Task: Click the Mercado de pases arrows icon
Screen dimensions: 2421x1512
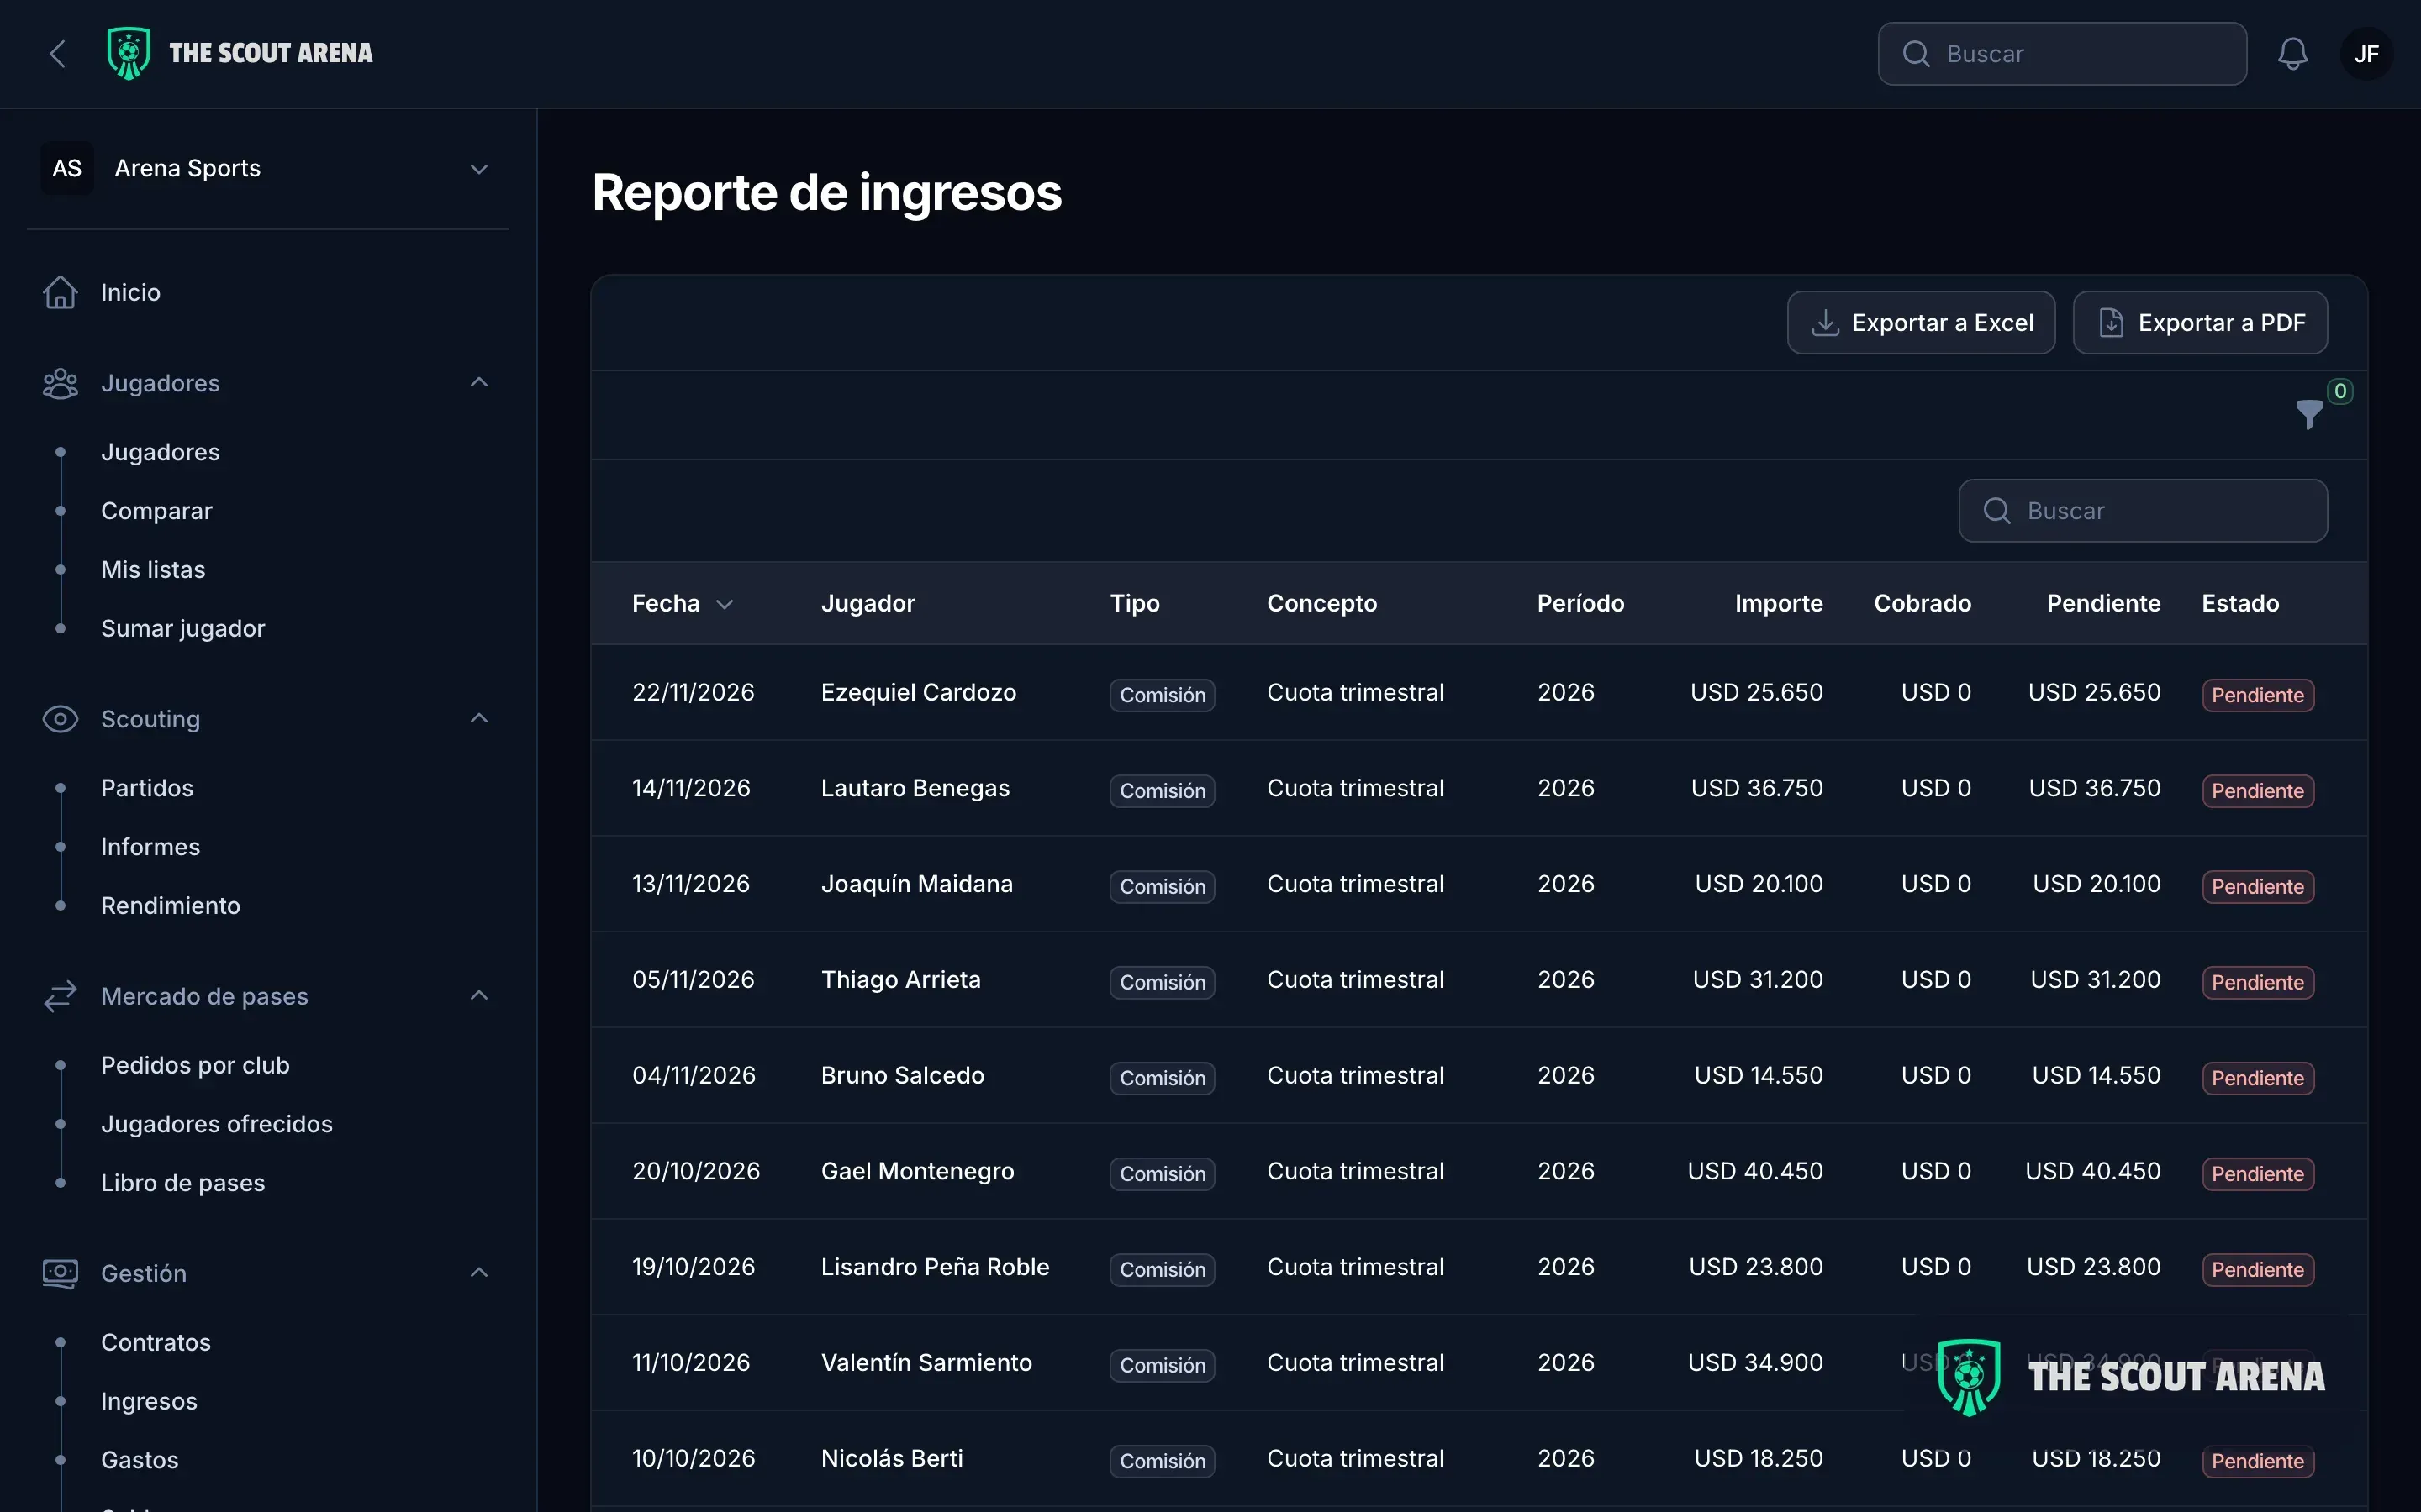Action: point(60,996)
